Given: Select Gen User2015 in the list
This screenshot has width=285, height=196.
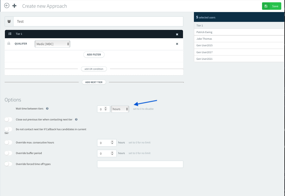Looking at the screenshot, I should click(239, 45).
